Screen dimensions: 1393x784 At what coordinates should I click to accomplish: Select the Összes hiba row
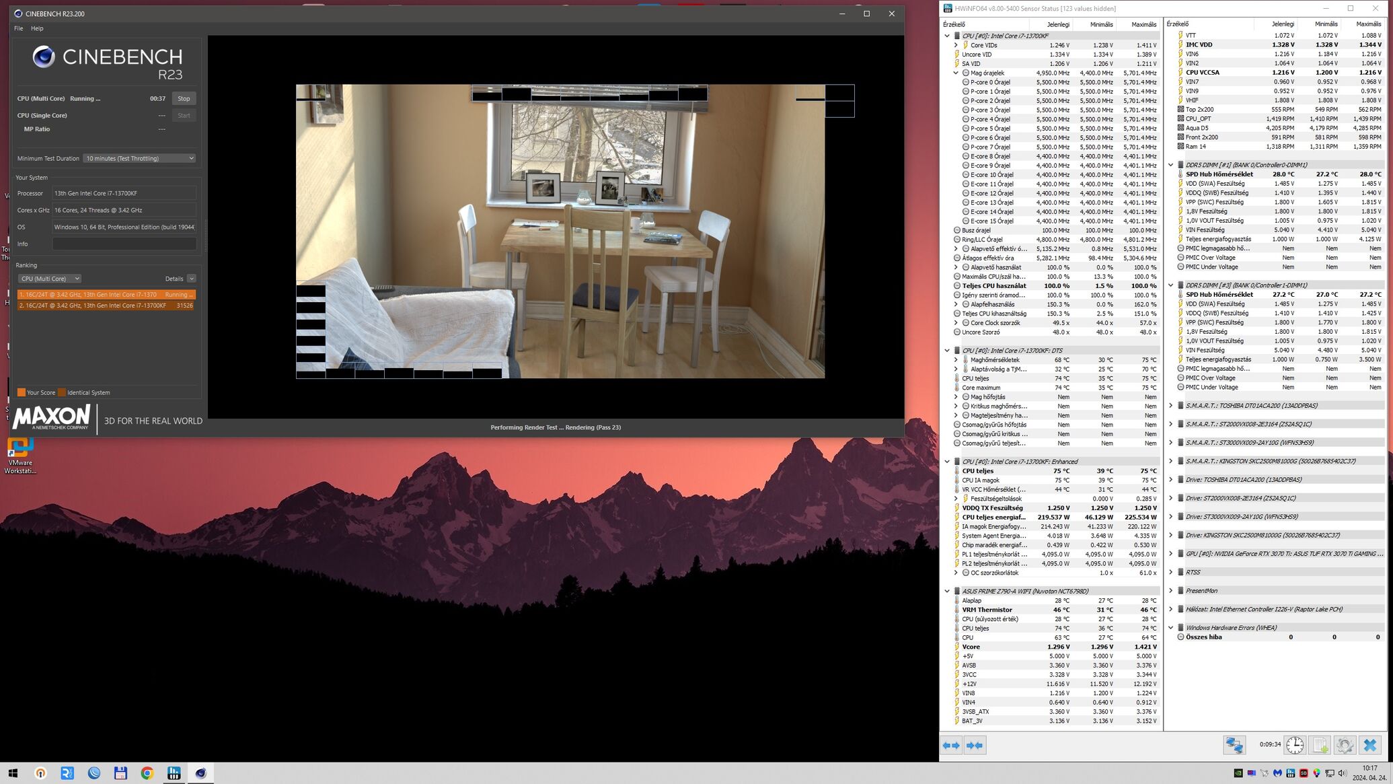click(1279, 637)
